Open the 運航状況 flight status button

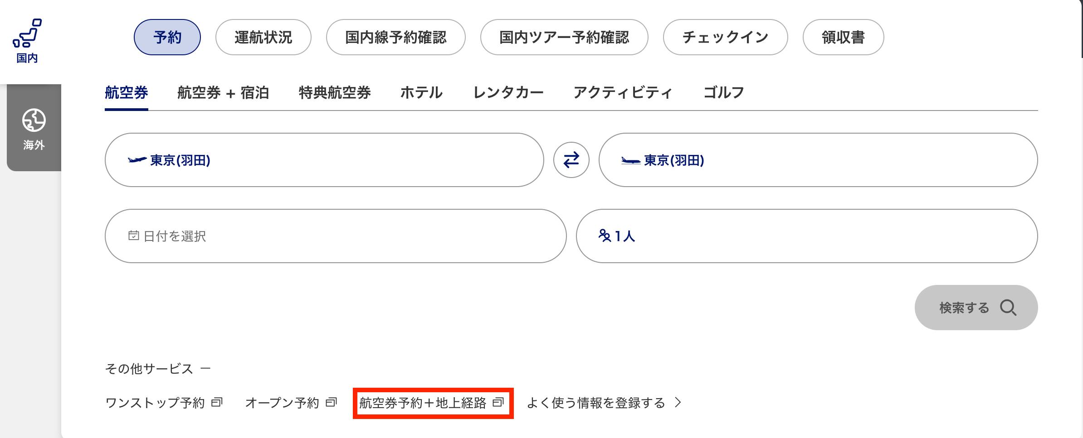(x=263, y=37)
